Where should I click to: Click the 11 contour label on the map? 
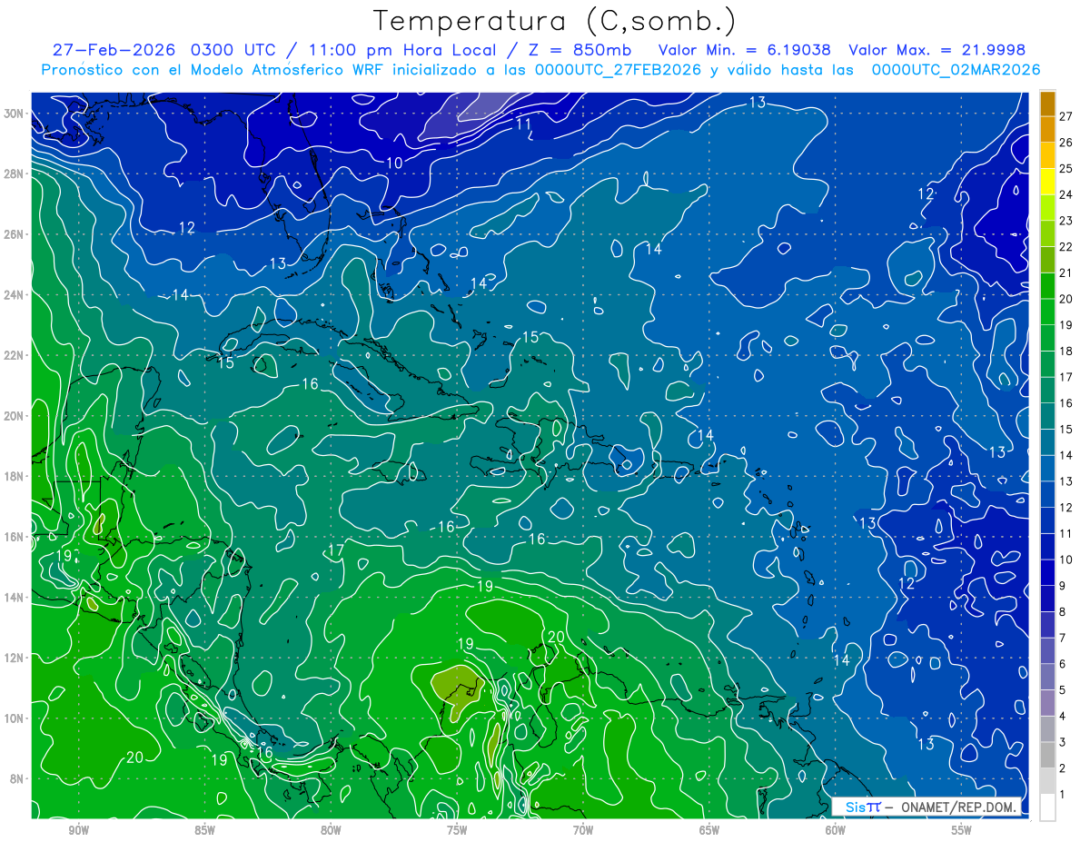tap(523, 124)
